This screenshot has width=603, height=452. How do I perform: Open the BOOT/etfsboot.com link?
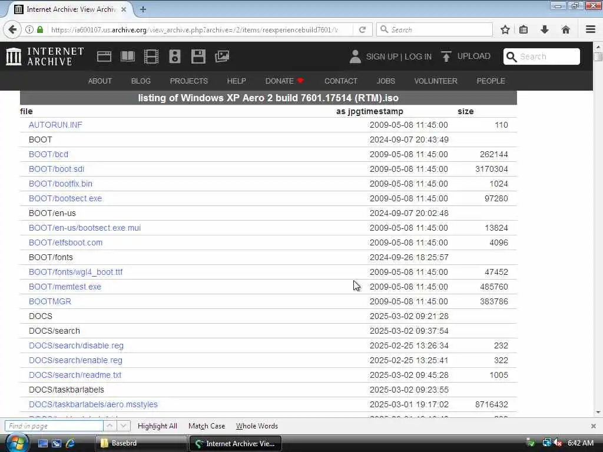(x=66, y=242)
